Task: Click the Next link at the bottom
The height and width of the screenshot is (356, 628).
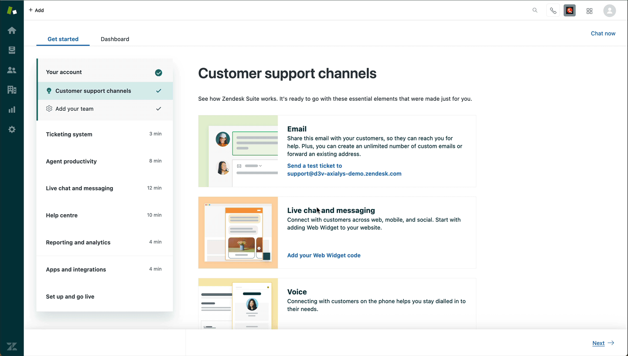Action: pos(598,343)
